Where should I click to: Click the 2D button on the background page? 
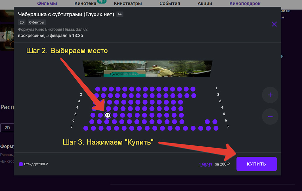coord(7,128)
